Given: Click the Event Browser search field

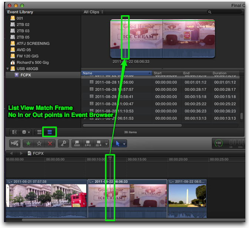Looking at the screenshot, I should click(x=225, y=12).
